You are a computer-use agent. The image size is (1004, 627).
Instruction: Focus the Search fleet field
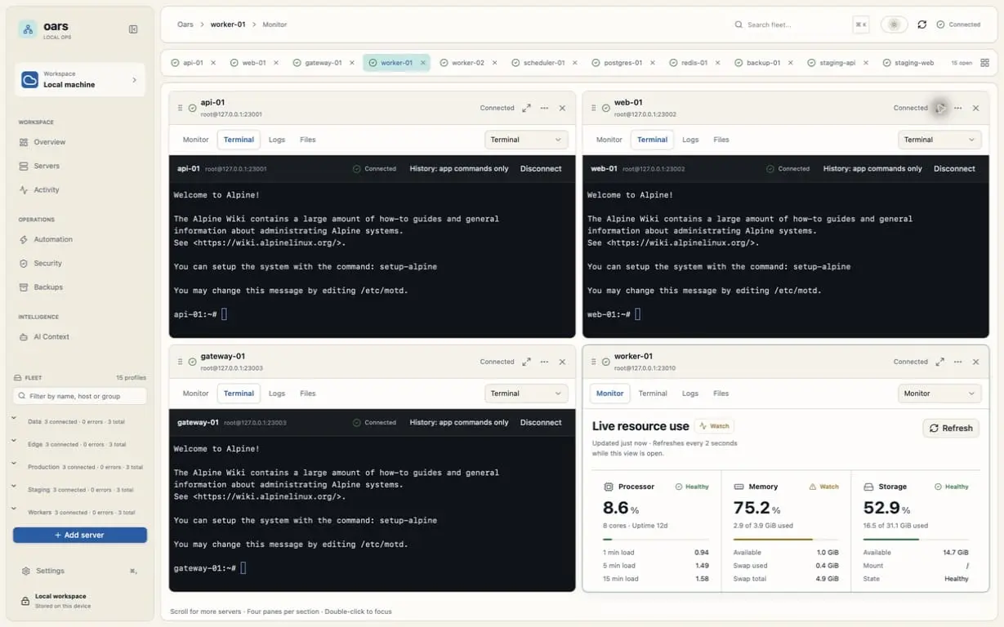(x=800, y=24)
